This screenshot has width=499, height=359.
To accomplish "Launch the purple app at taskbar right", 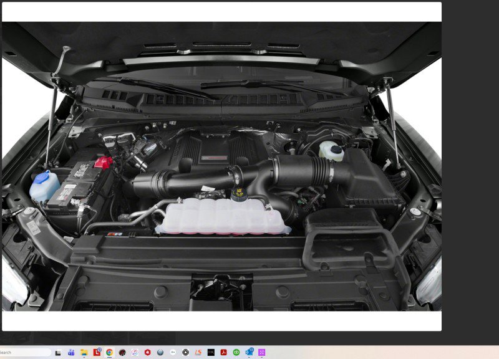I will pos(261,352).
